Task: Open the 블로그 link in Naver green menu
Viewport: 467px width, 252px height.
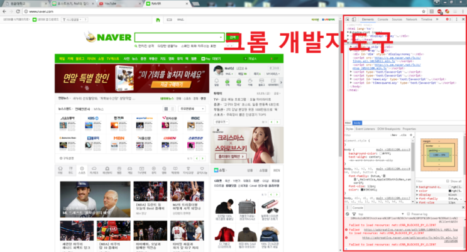Action: (80, 58)
